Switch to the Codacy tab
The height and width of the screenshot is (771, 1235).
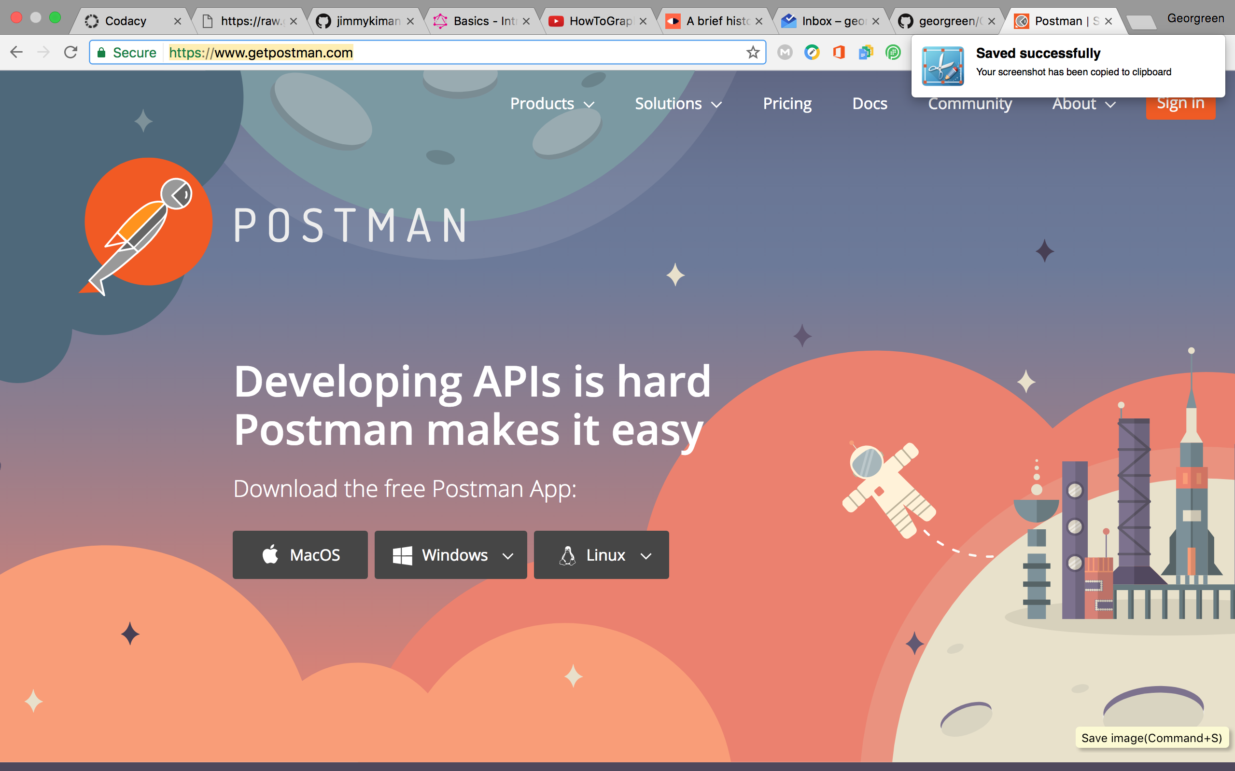(x=126, y=21)
